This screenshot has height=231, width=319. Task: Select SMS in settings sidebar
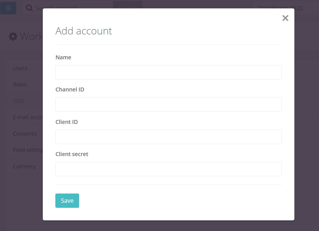18,101
